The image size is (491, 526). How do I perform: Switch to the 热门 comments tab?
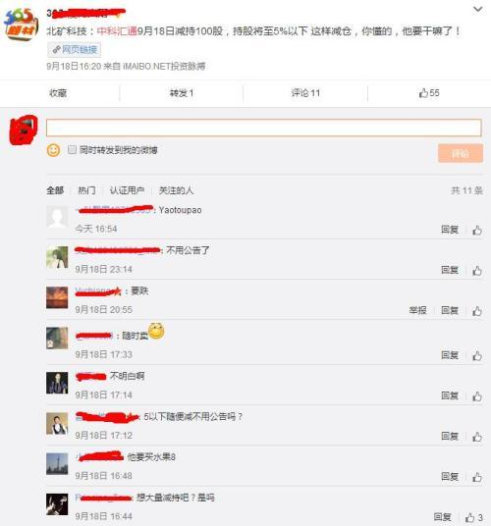86,190
